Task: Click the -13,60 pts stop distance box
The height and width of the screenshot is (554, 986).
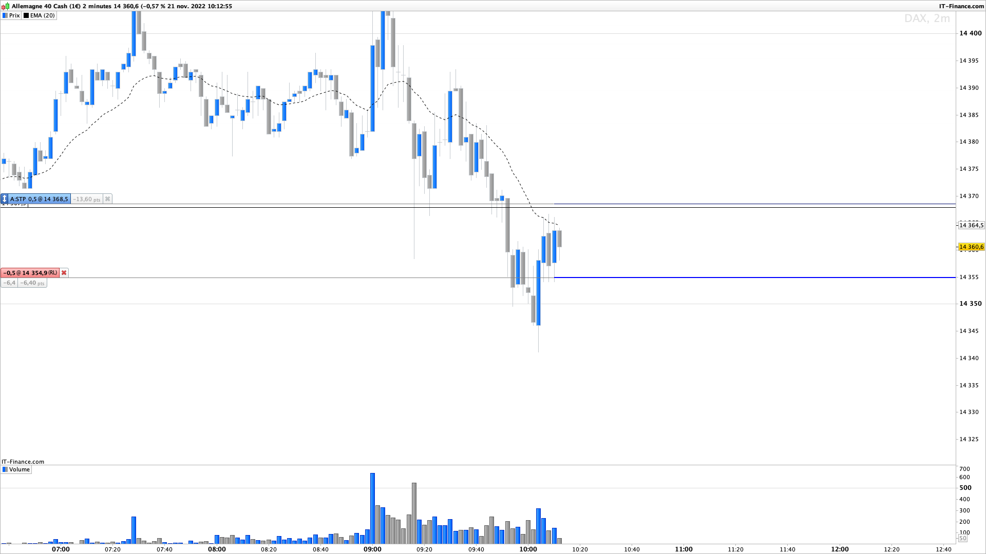Action: coord(87,199)
